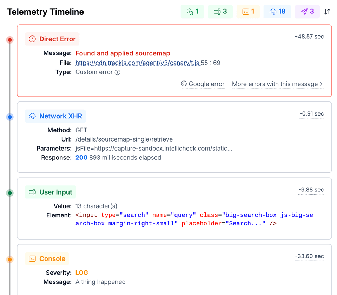Open More errors with this message
The height and width of the screenshot is (295, 337).
(x=277, y=84)
